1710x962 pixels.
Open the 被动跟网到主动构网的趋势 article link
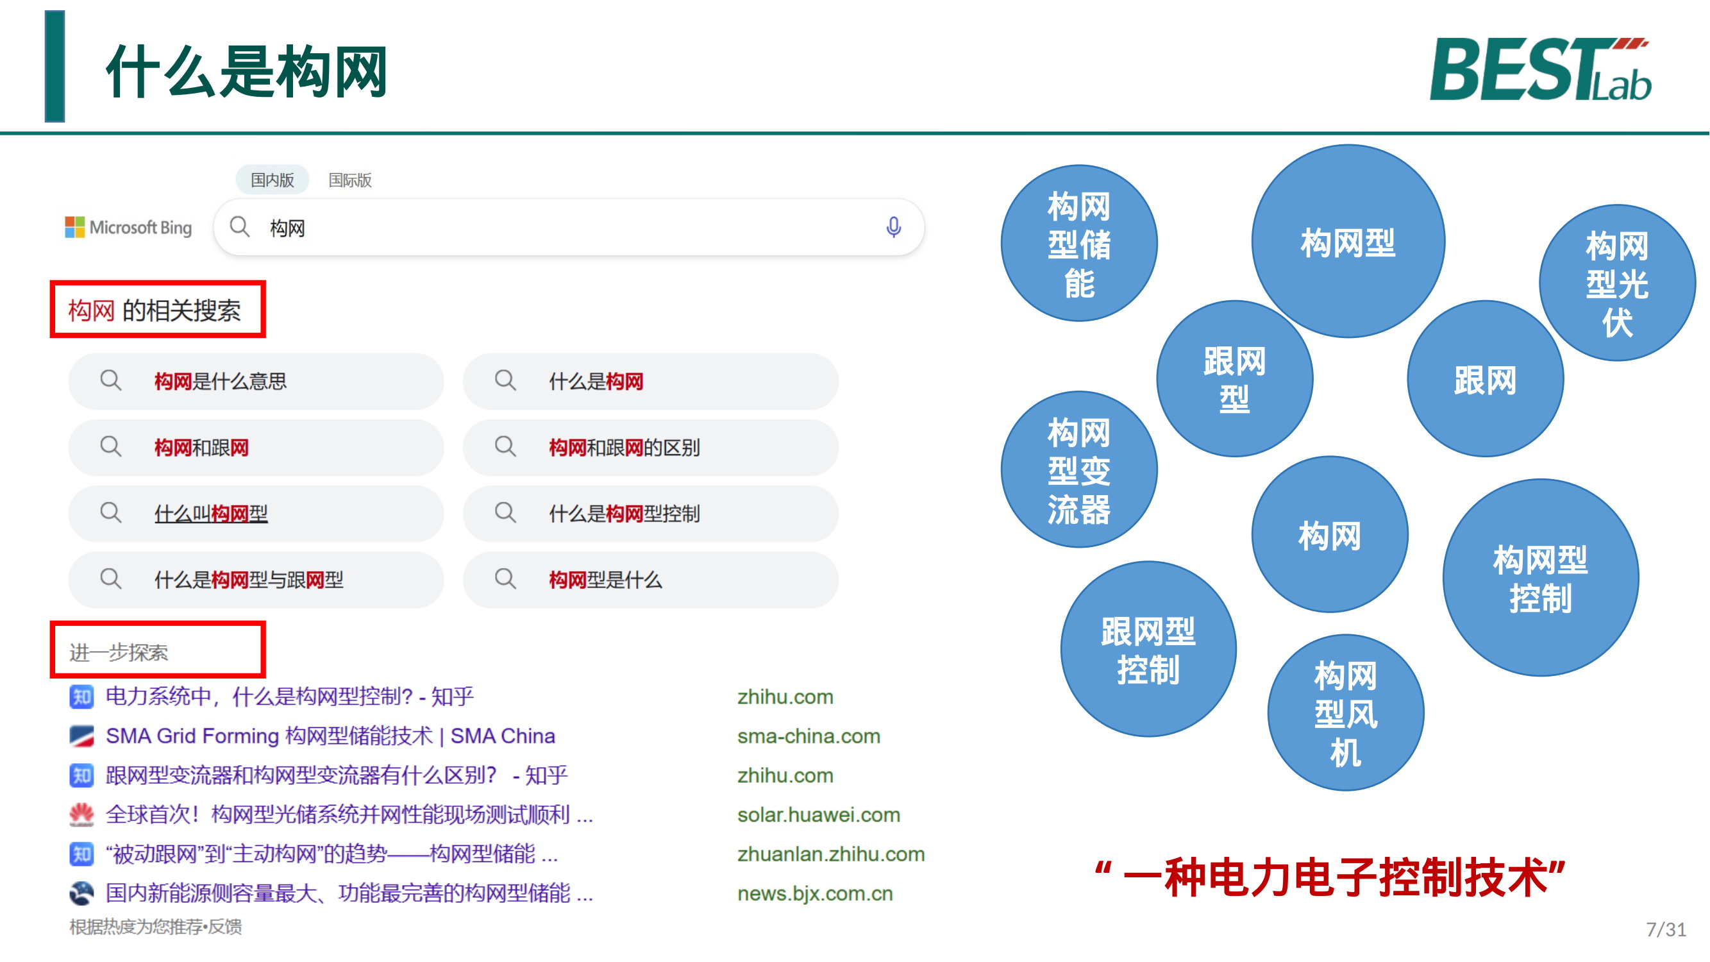click(x=331, y=854)
